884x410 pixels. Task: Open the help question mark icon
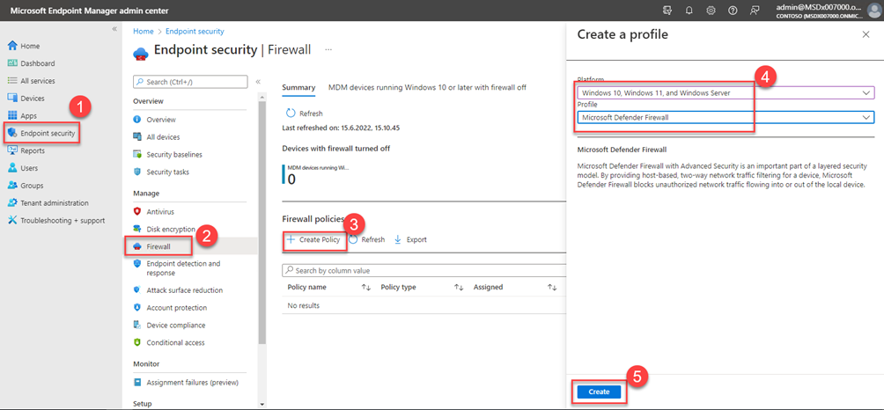[x=733, y=11]
